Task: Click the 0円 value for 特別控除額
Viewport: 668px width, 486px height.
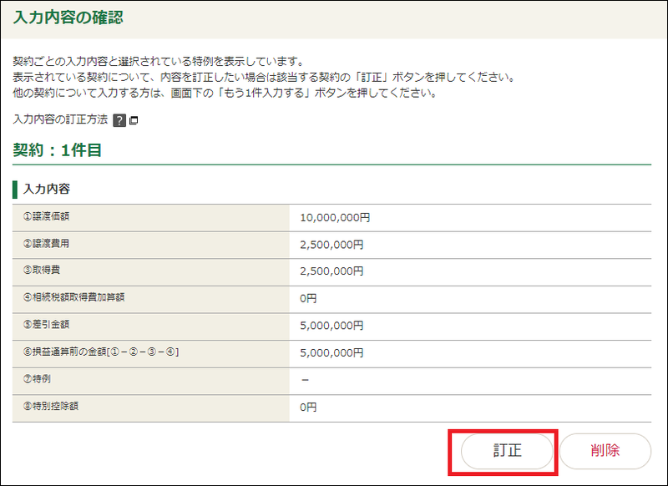Action: click(308, 408)
